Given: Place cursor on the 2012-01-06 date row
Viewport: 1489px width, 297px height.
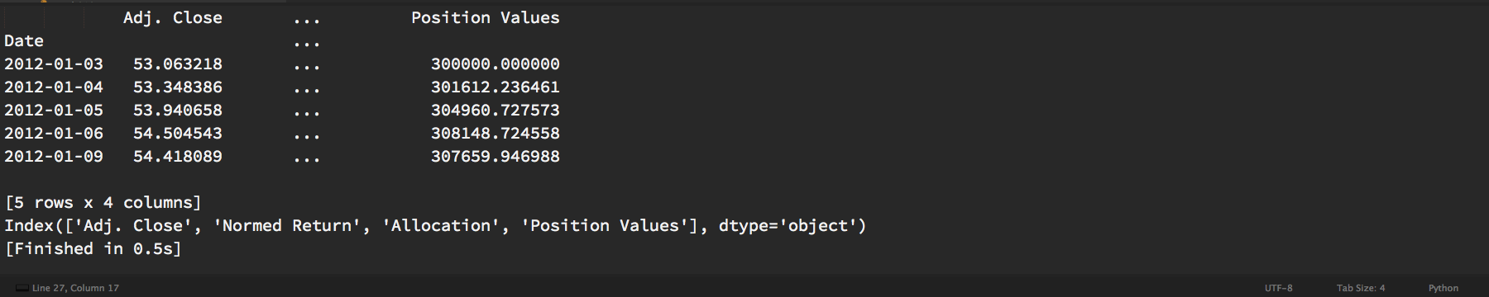Looking at the screenshot, I should click(x=282, y=134).
